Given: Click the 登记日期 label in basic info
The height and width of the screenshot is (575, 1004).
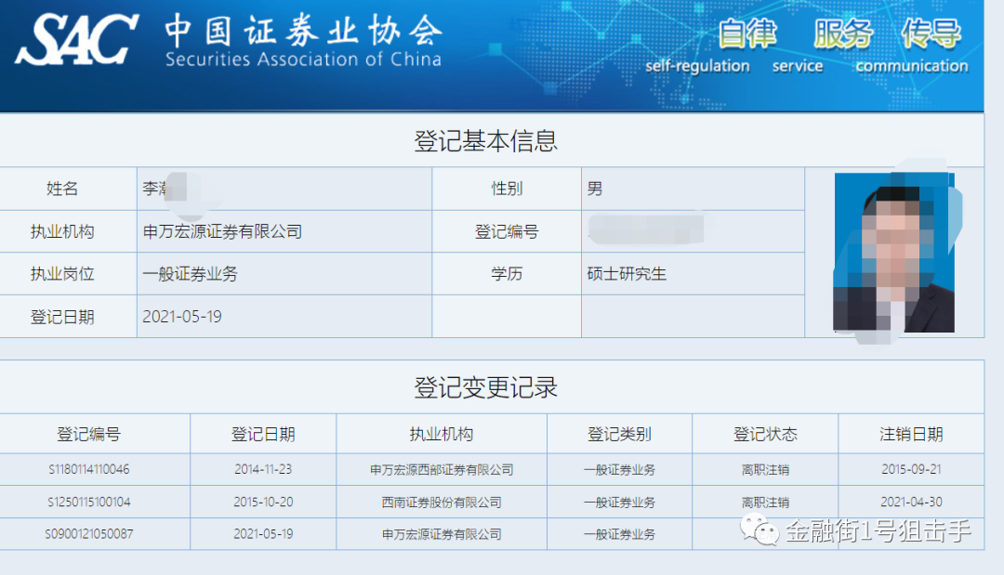Looking at the screenshot, I should point(62,317).
